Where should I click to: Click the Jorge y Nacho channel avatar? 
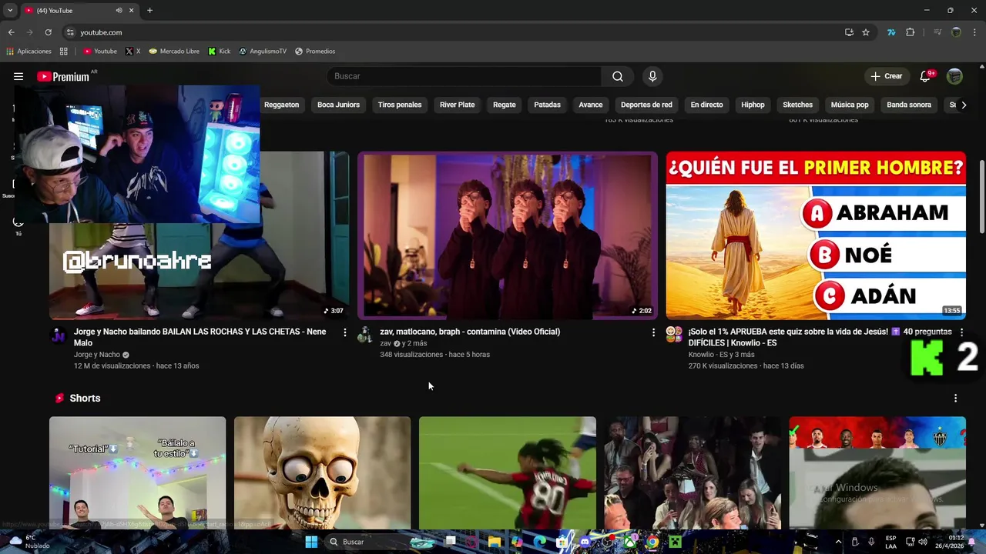tap(59, 334)
